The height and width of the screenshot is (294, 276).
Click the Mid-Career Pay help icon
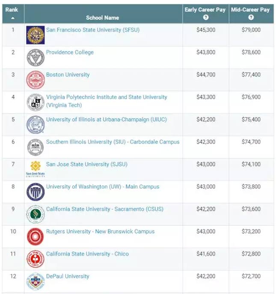[251, 18]
